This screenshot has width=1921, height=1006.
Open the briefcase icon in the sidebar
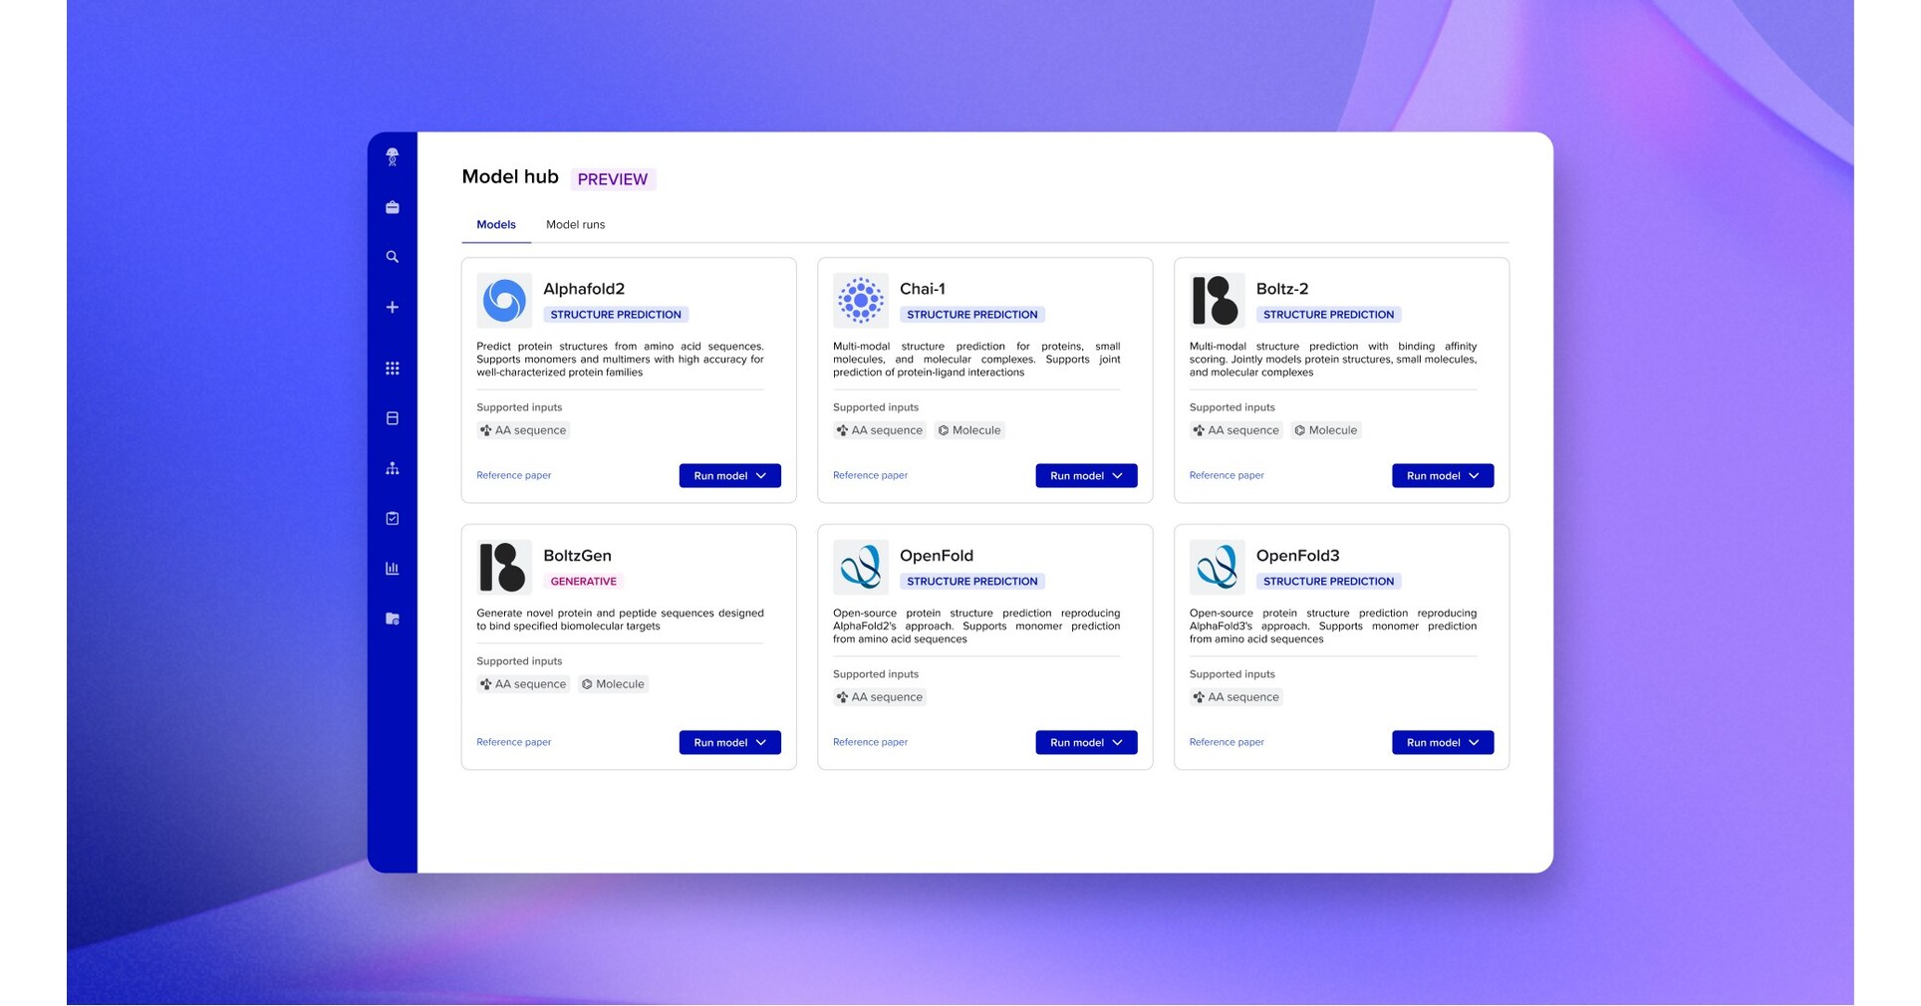coord(393,207)
